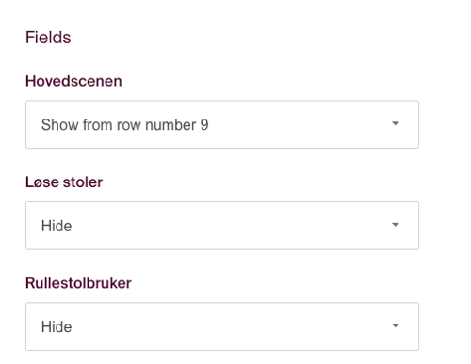Click the Hovedscenen field label

pos(73,81)
